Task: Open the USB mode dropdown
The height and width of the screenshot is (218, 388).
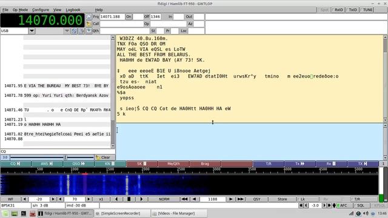Action: [32, 31]
